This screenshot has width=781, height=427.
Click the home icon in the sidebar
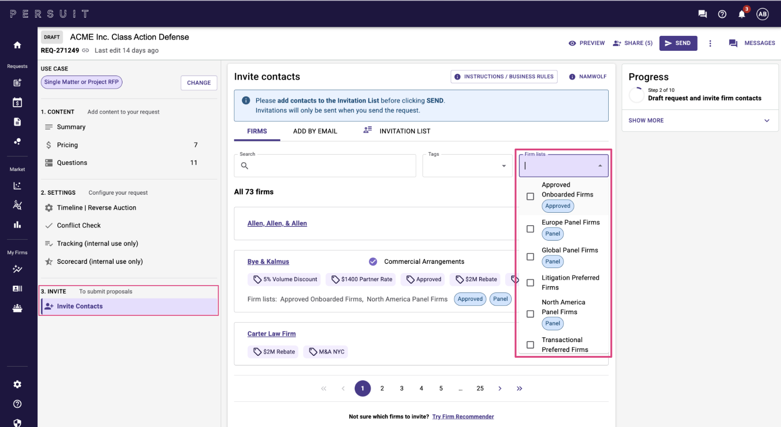pos(17,45)
